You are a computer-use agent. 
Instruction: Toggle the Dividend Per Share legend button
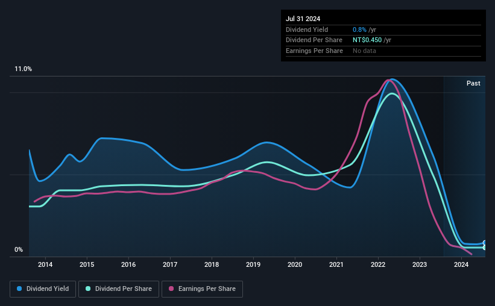(x=119, y=289)
